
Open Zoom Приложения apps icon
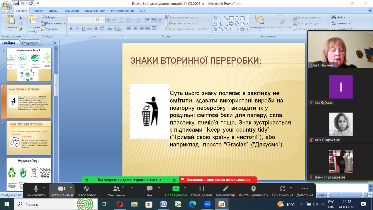282,191
